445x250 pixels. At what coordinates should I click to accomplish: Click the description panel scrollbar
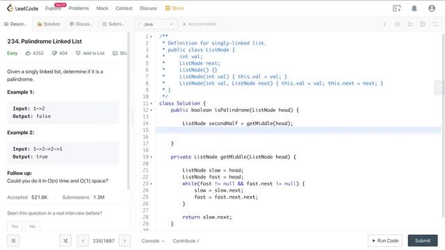click(x=128, y=111)
